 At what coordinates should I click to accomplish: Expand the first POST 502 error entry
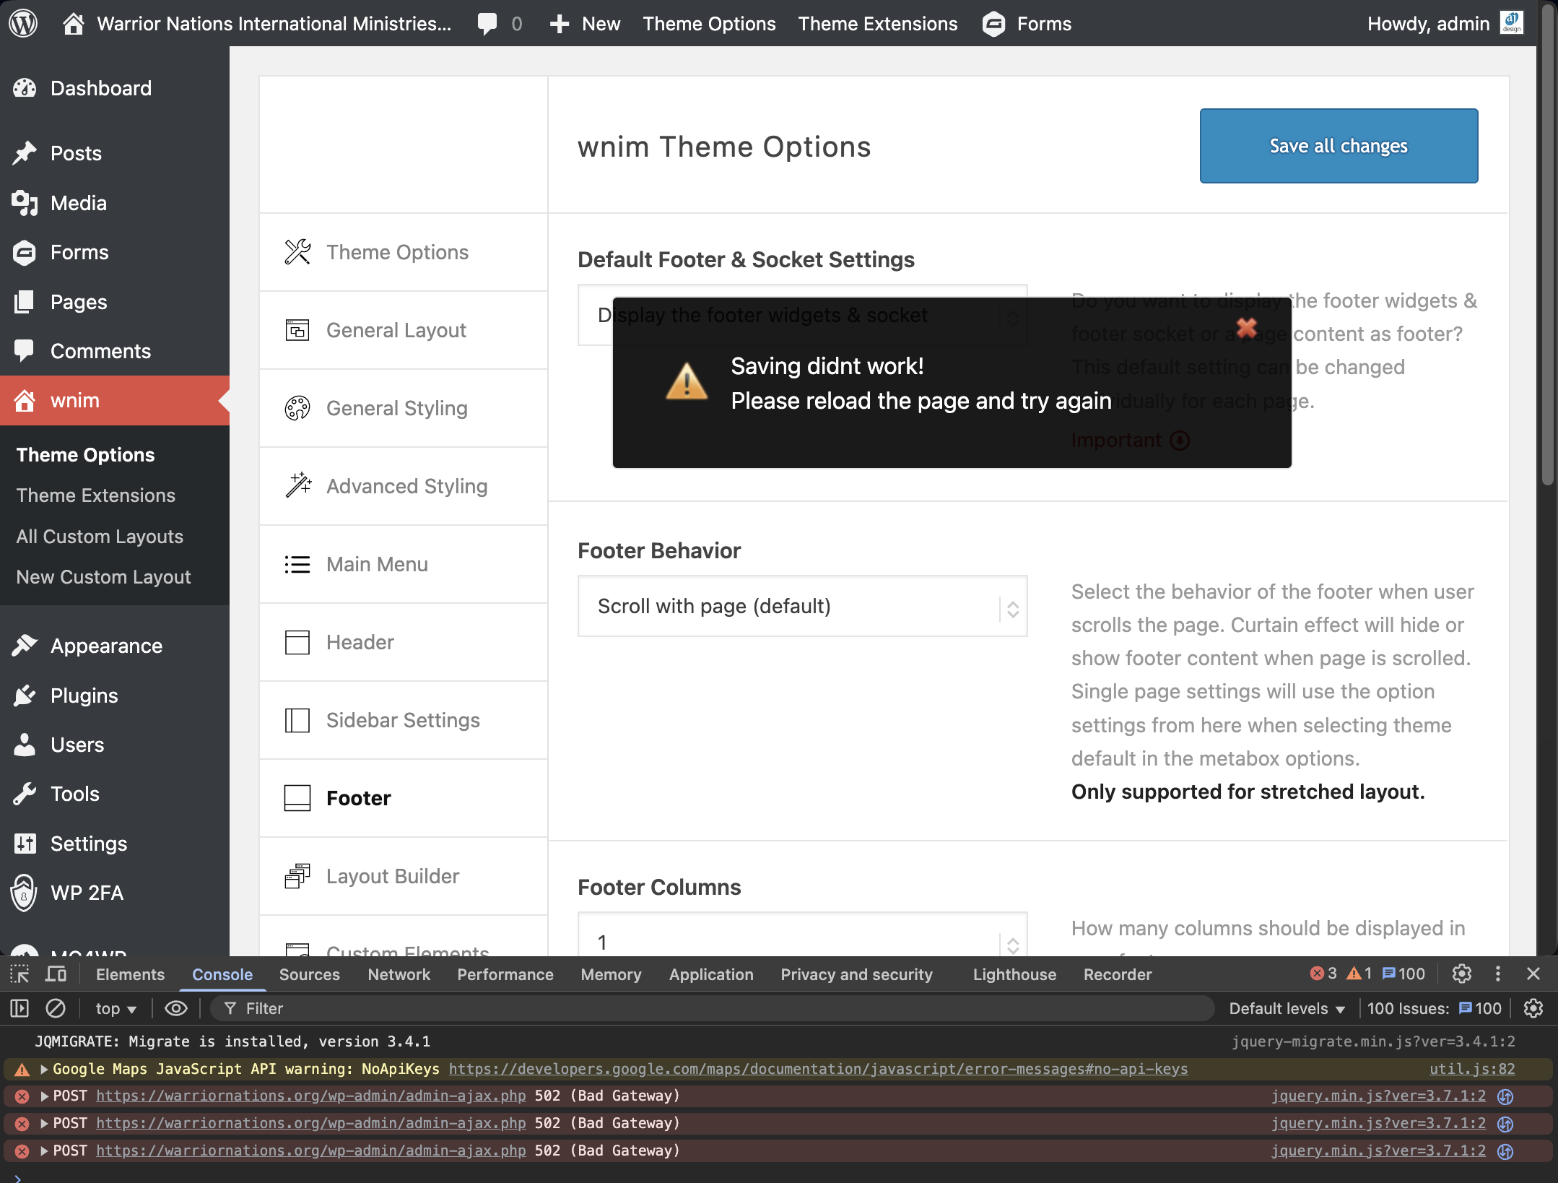click(x=44, y=1096)
